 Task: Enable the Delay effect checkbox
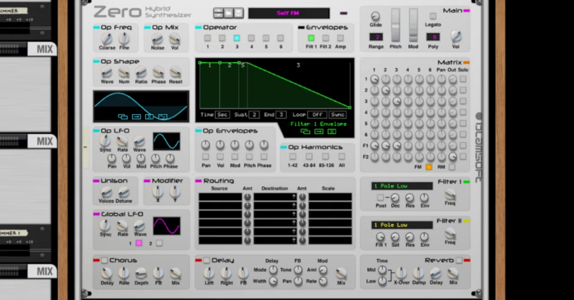click(206, 260)
